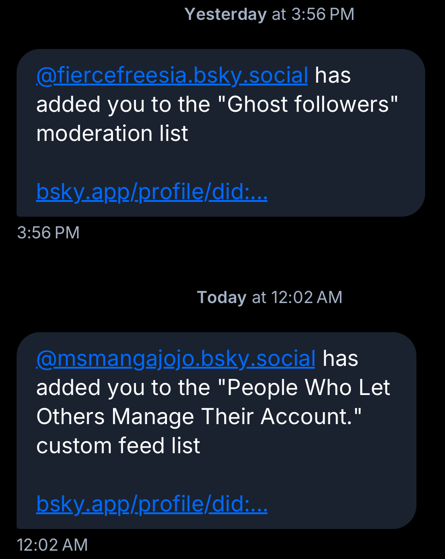Image resolution: width=445 pixels, height=559 pixels.
Task: Click the bold "Yesterday" label
Action: click(225, 14)
